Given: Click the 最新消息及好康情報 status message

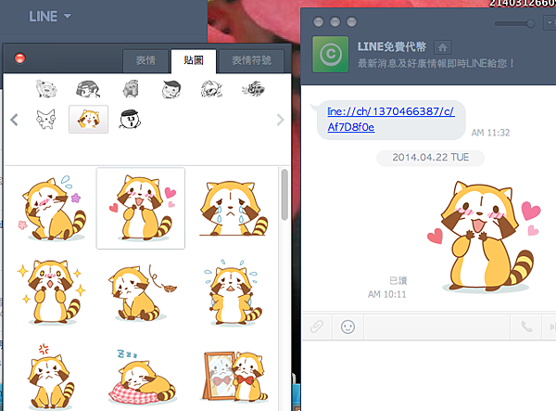Looking at the screenshot, I should 436,63.
